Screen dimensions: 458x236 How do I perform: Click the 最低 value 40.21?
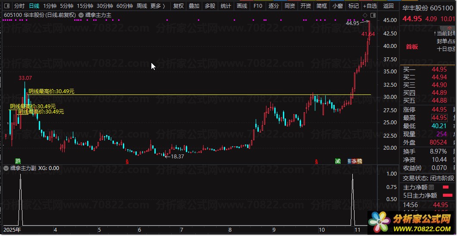click(439, 126)
